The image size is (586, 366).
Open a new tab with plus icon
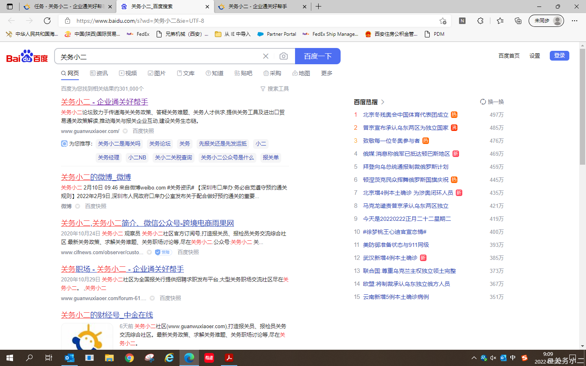tap(318, 7)
